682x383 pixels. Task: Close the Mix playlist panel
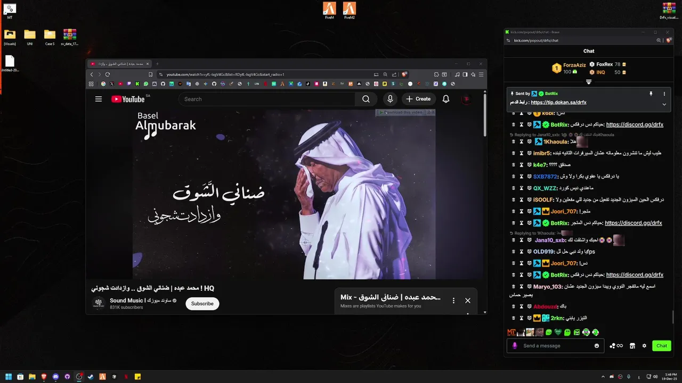tap(468, 301)
